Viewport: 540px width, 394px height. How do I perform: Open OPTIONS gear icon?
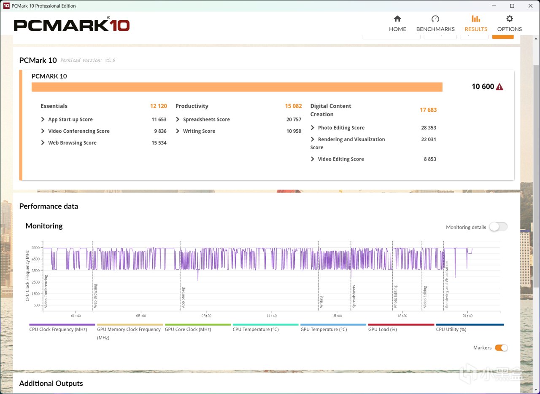coord(510,19)
